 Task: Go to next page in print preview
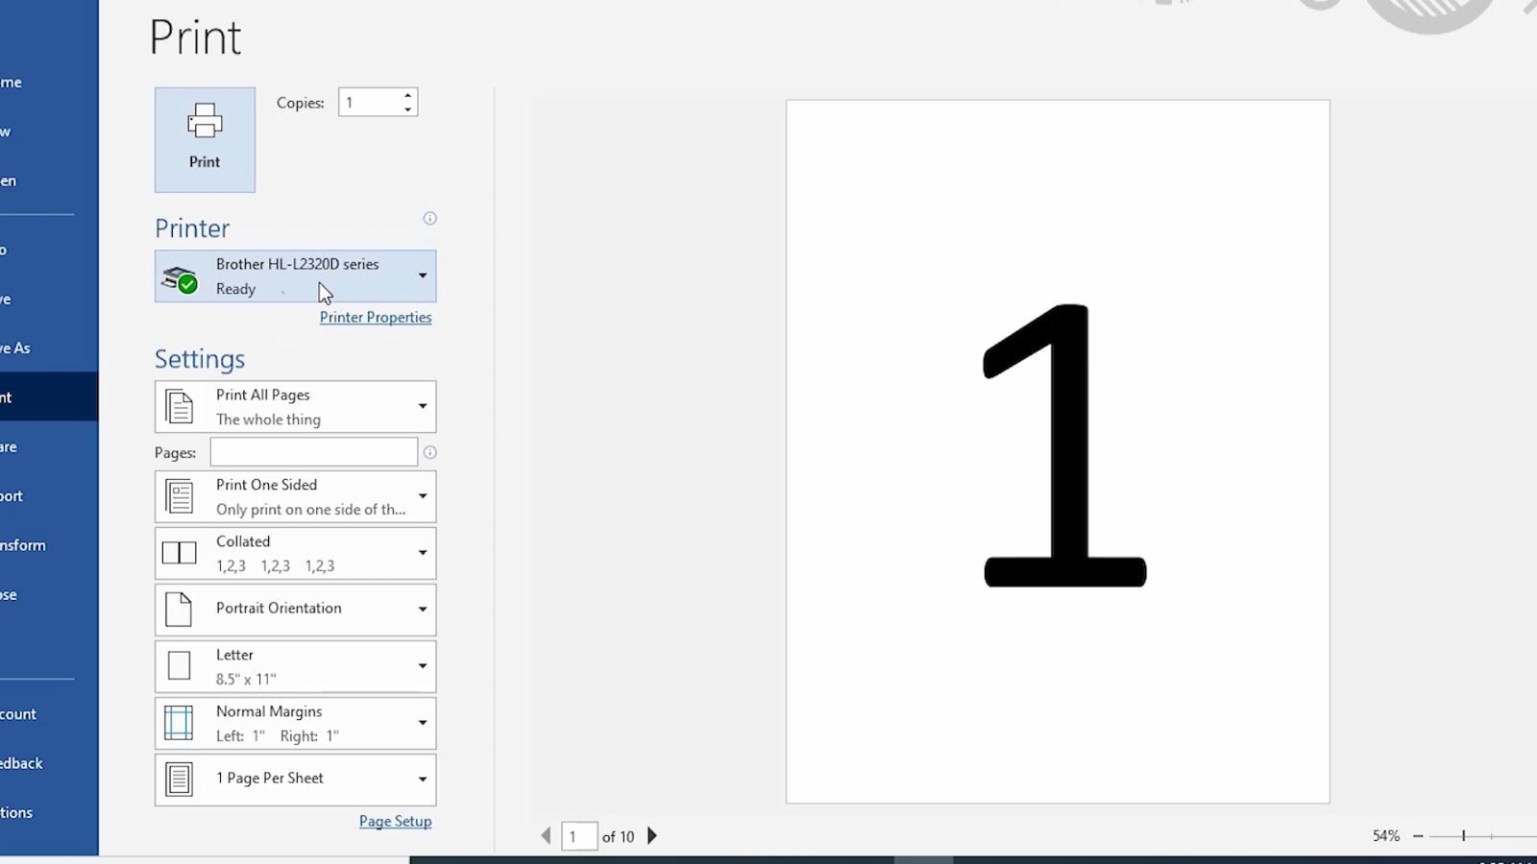[x=652, y=836]
